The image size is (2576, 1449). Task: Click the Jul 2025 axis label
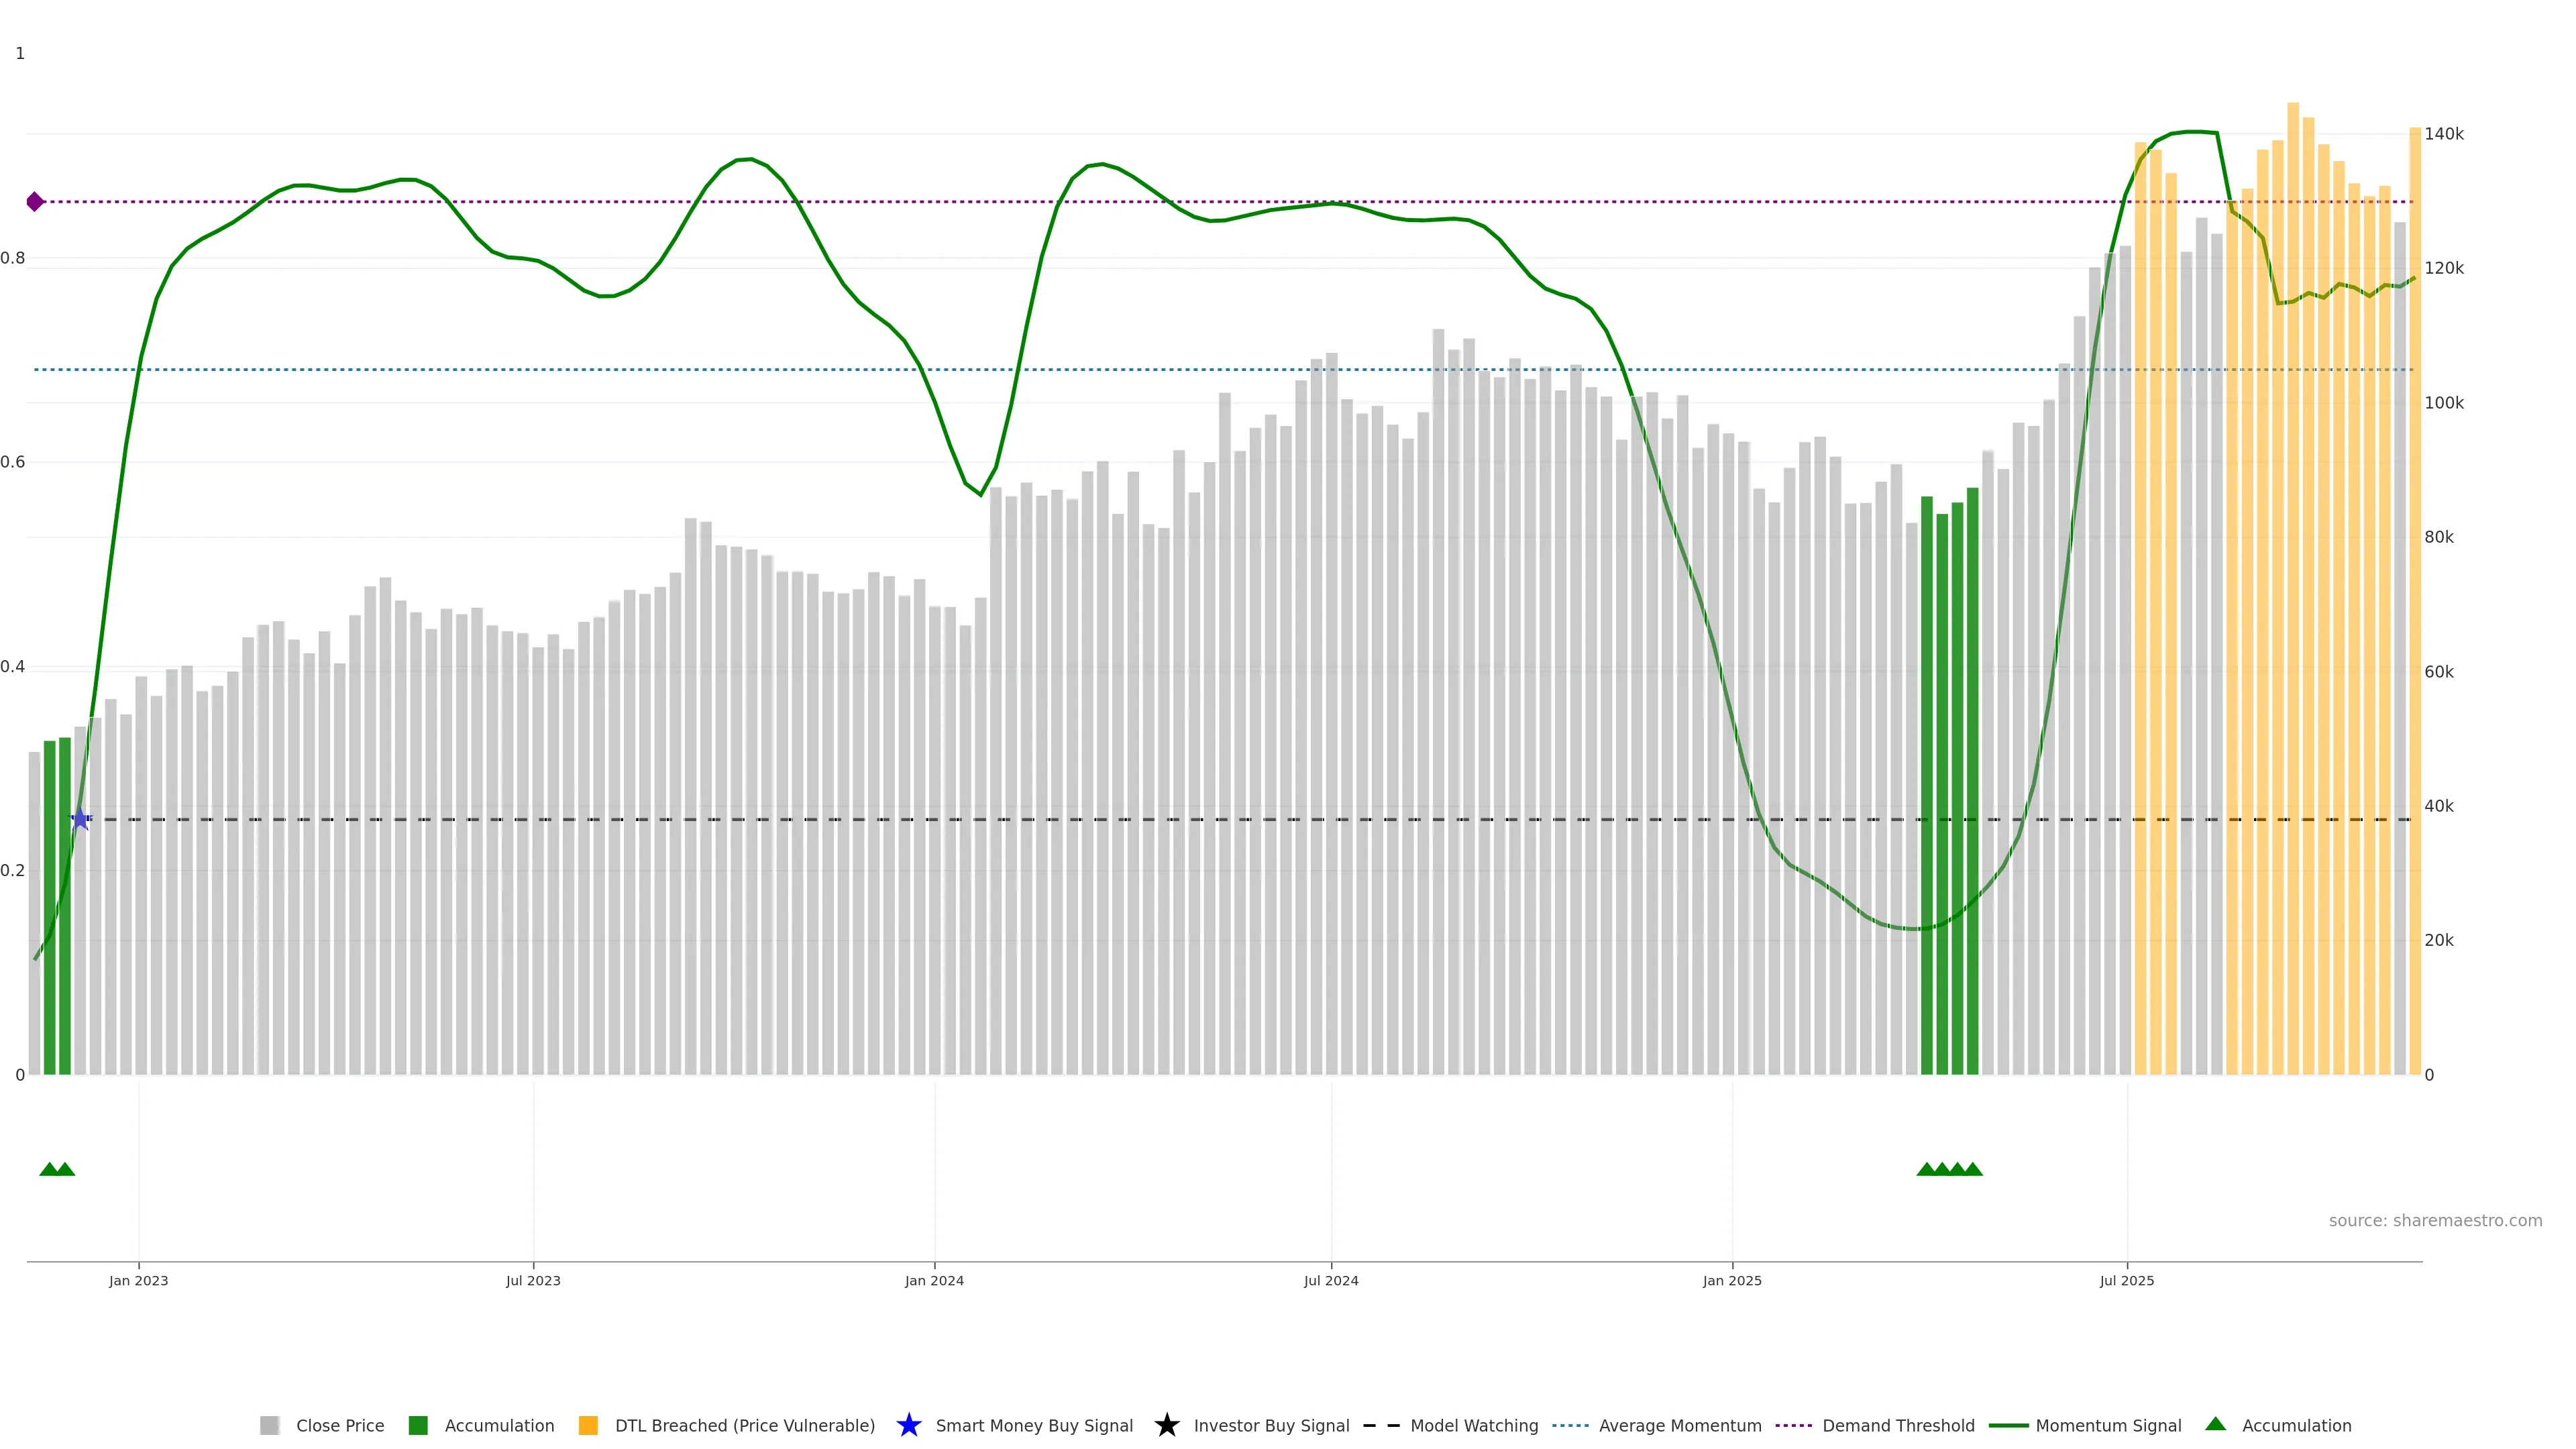point(2126,1280)
